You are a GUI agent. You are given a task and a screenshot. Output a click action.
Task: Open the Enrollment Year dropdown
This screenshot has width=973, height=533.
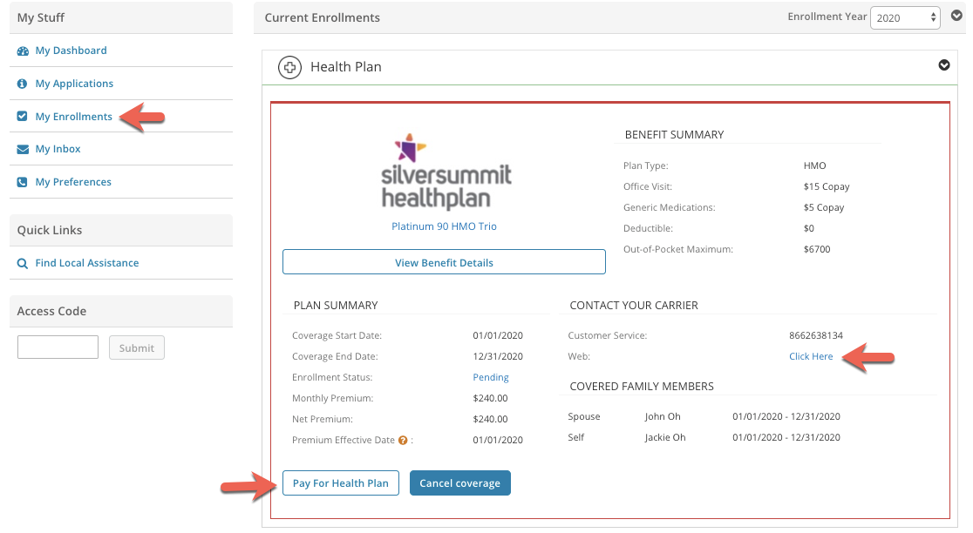pyautogui.click(x=905, y=18)
